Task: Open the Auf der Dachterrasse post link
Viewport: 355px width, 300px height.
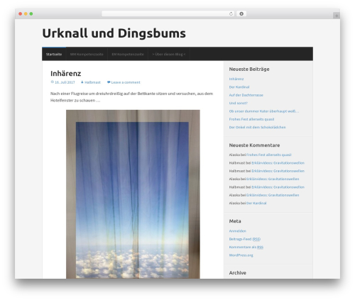Action: [246, 95]
